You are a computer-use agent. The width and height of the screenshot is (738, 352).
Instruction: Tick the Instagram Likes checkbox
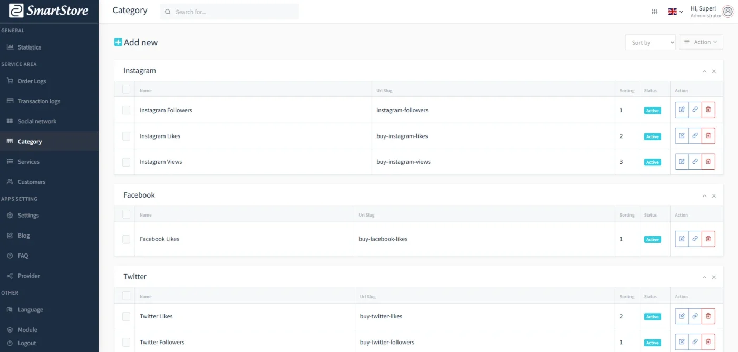coord(126,136)
